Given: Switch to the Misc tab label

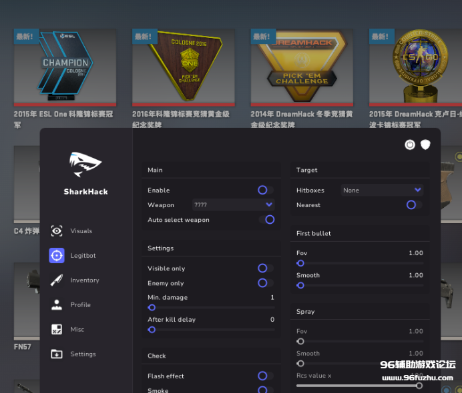Looking at the screenshot, I should pos(77,330).
